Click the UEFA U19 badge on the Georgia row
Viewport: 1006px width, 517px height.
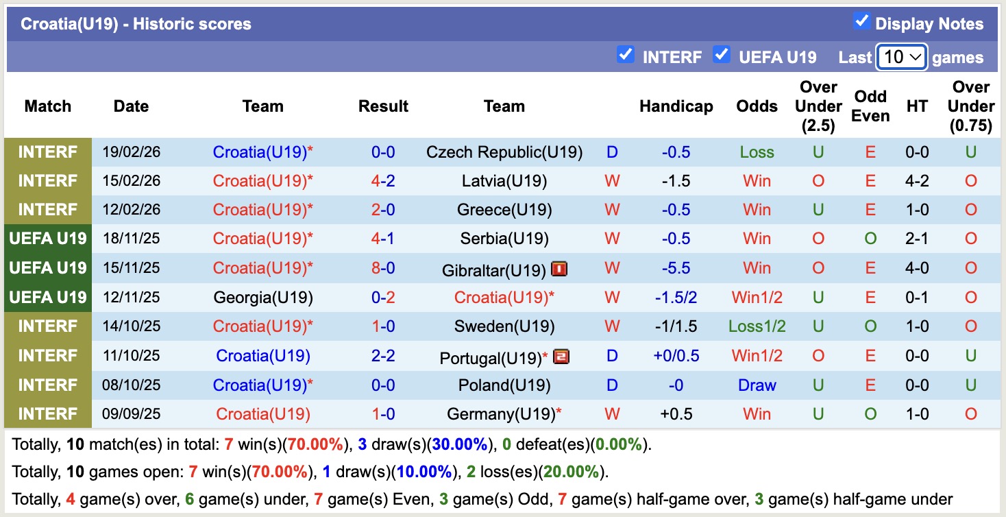pyautogui.click(x=47, y=297)
